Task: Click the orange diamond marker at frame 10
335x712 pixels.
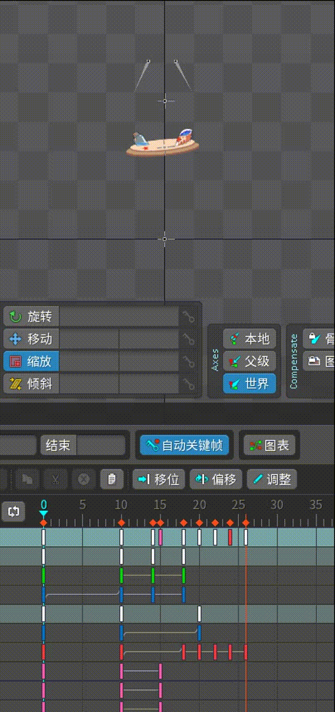Action: (121, 523)
